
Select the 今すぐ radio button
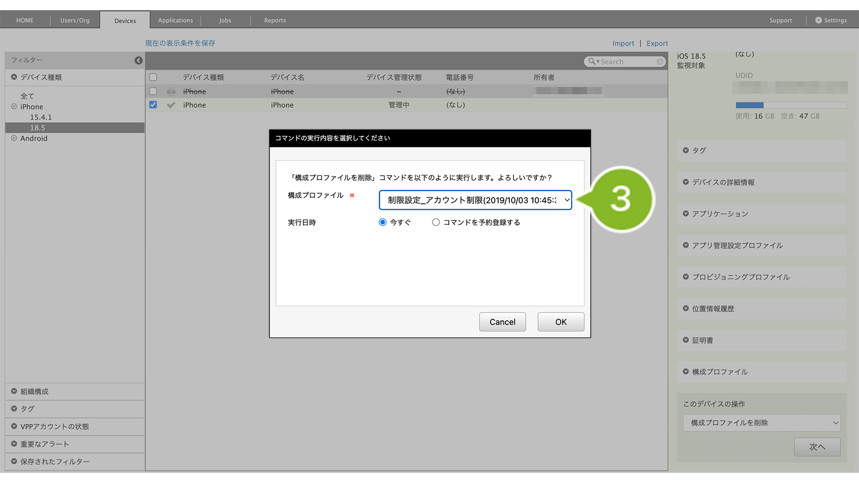(x=383, y=222)
